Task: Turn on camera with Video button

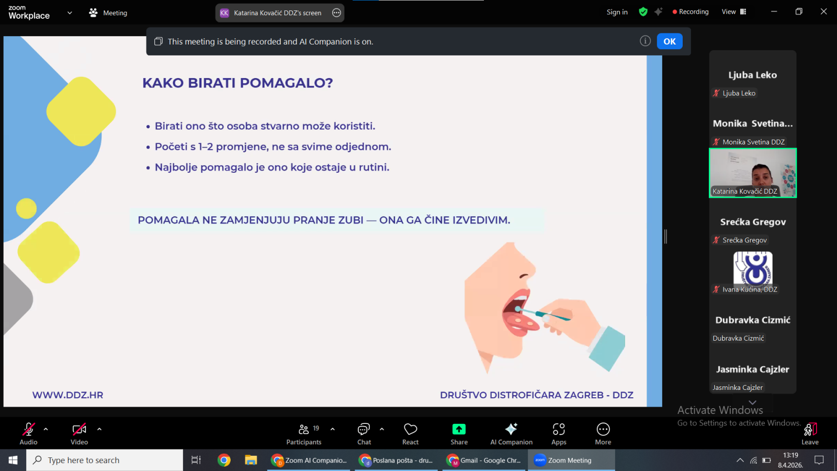Action: 80,434
